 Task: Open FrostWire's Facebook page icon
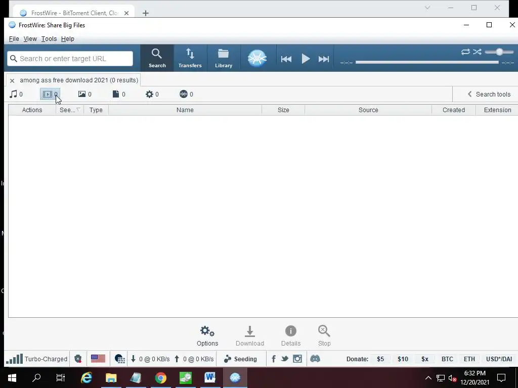point(274,359)
